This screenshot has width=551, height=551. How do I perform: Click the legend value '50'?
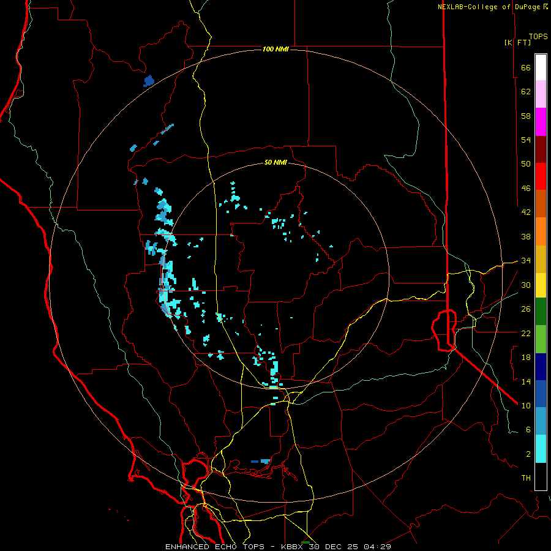click(x=526, y=163)
